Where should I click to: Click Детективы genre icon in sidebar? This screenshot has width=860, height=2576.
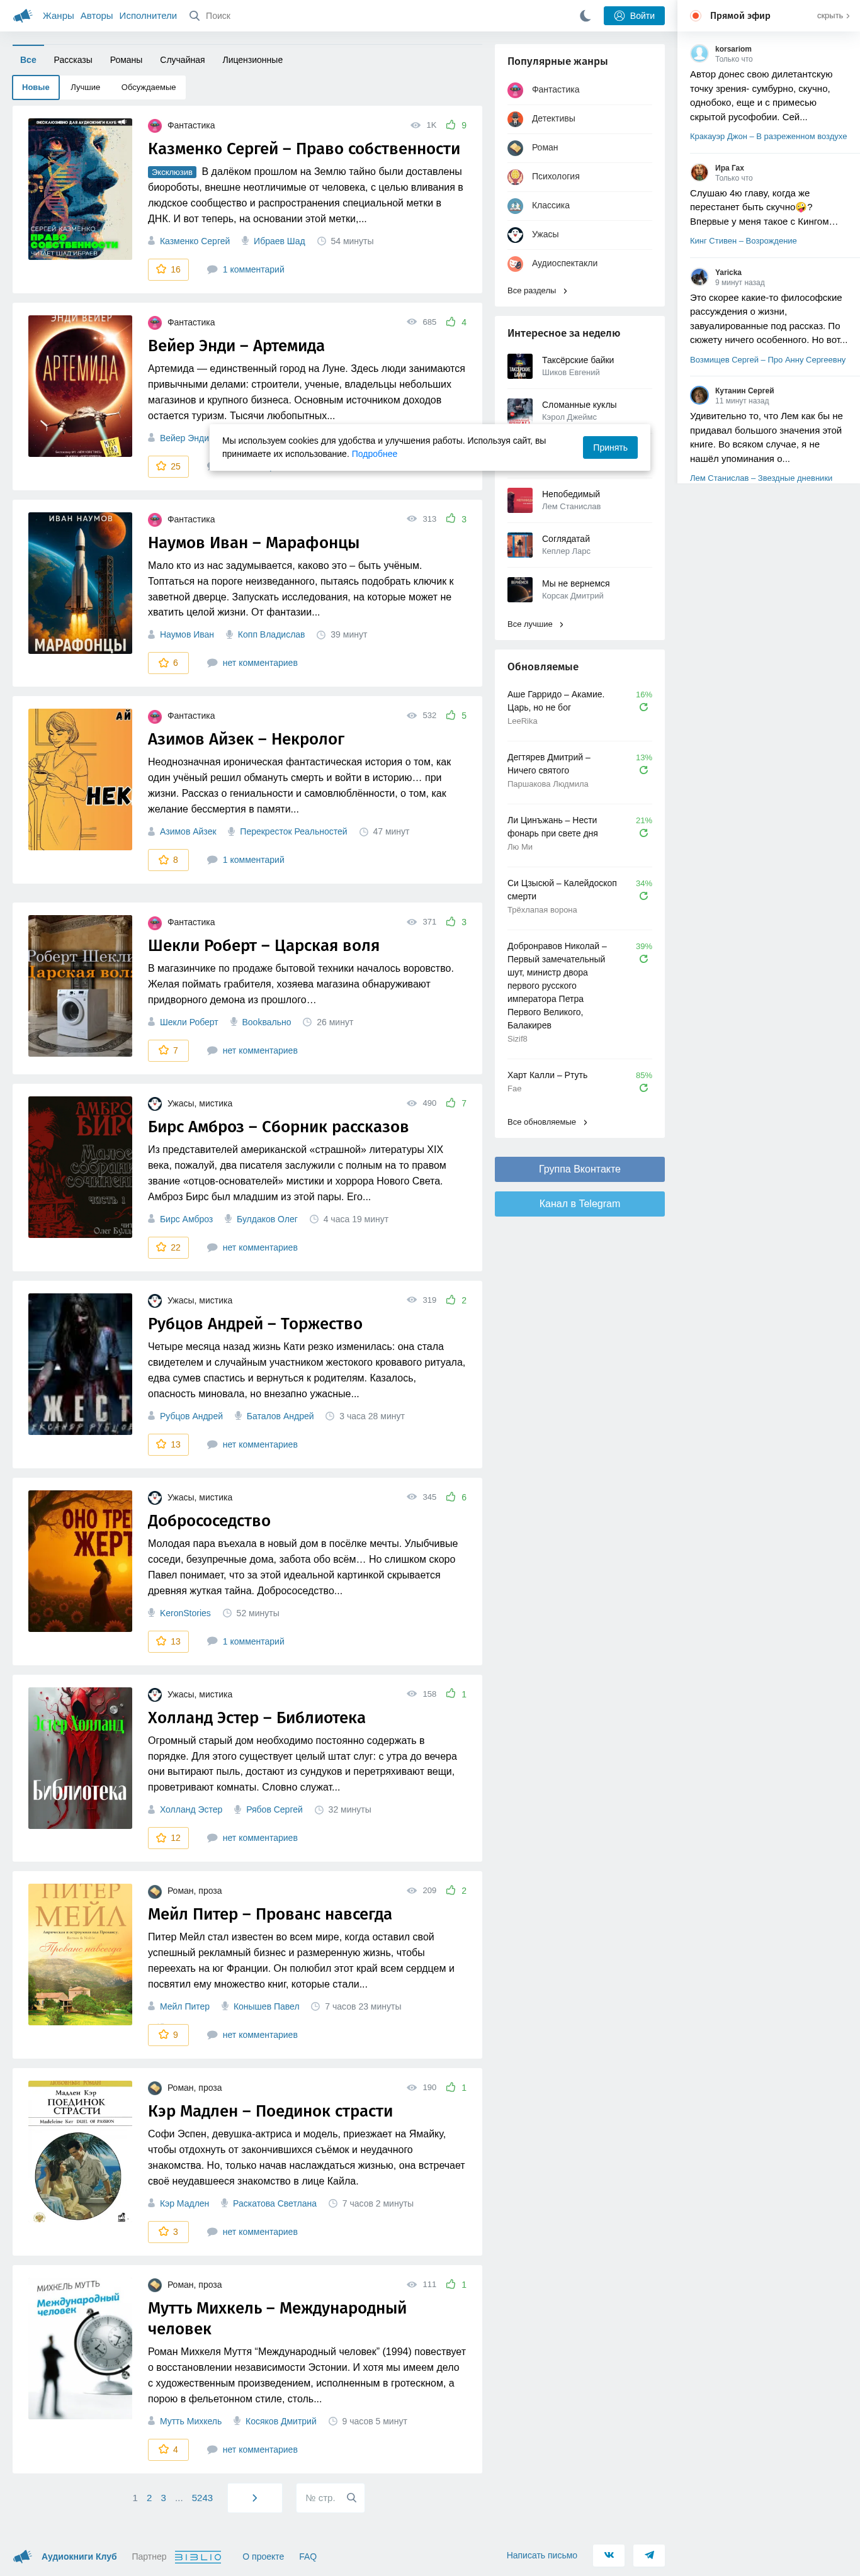point(515,119)
